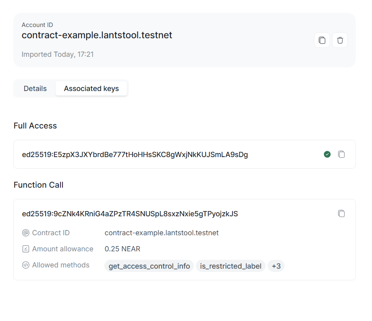Click the Amount allowance icon
The image size is (372, 321).
coord(26,249)
